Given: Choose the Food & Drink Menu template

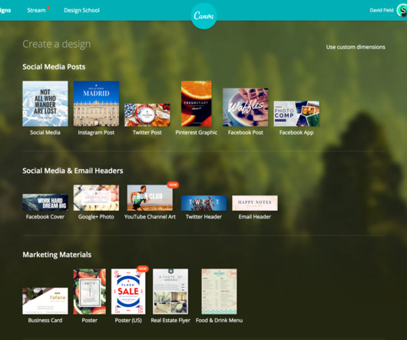Looking at the screenshot, I should 219,292.
